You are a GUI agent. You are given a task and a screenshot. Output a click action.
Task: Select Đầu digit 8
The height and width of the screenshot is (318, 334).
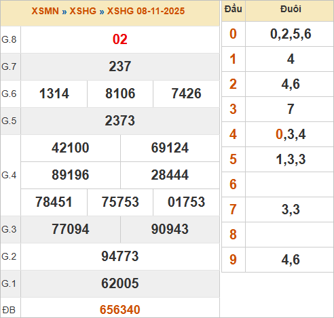(x=233, y=235)
